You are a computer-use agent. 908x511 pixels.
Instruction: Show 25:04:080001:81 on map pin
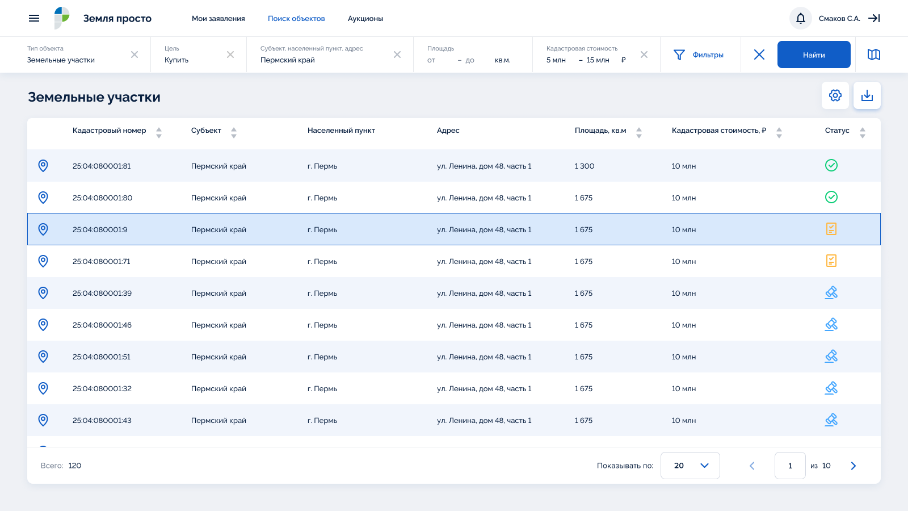43,166
